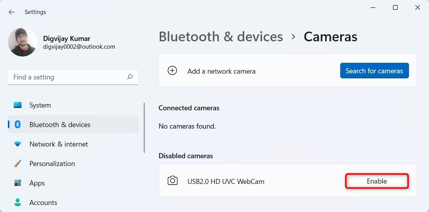
Task: Select the USB2.0 HD UVC WebCam entry
Action: click(226, 181)
